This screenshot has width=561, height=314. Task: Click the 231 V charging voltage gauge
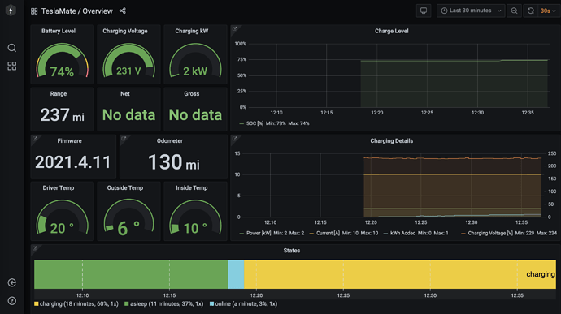(128, 60)
